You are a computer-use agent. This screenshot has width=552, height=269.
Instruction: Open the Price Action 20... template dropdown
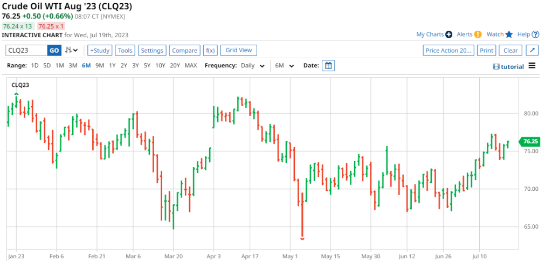tap(448, 51)
